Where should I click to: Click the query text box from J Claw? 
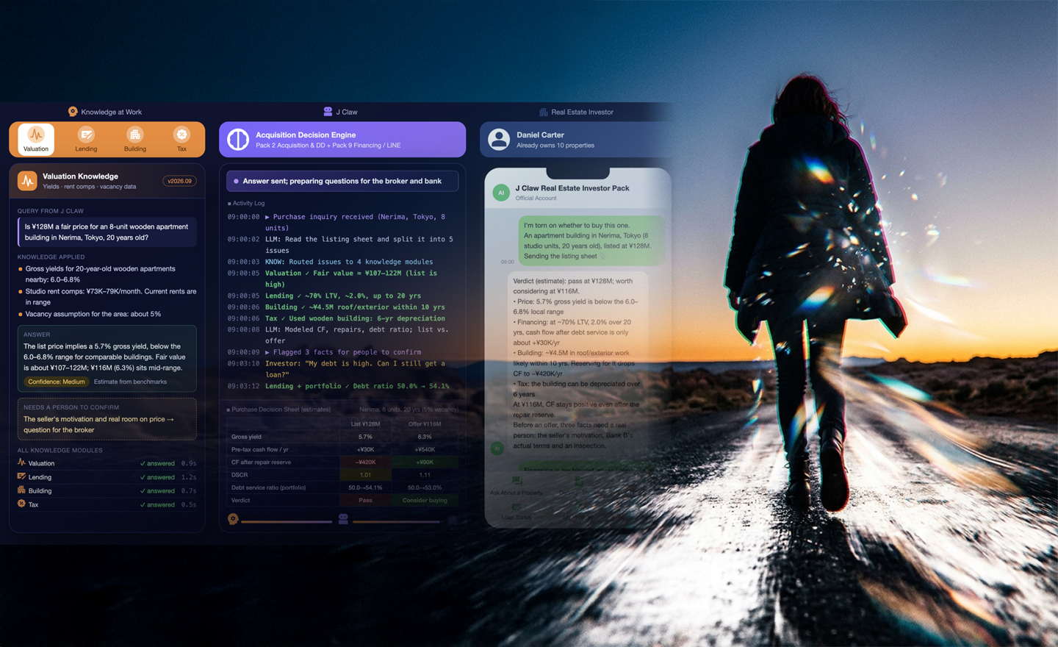click(x=107, y=232)
